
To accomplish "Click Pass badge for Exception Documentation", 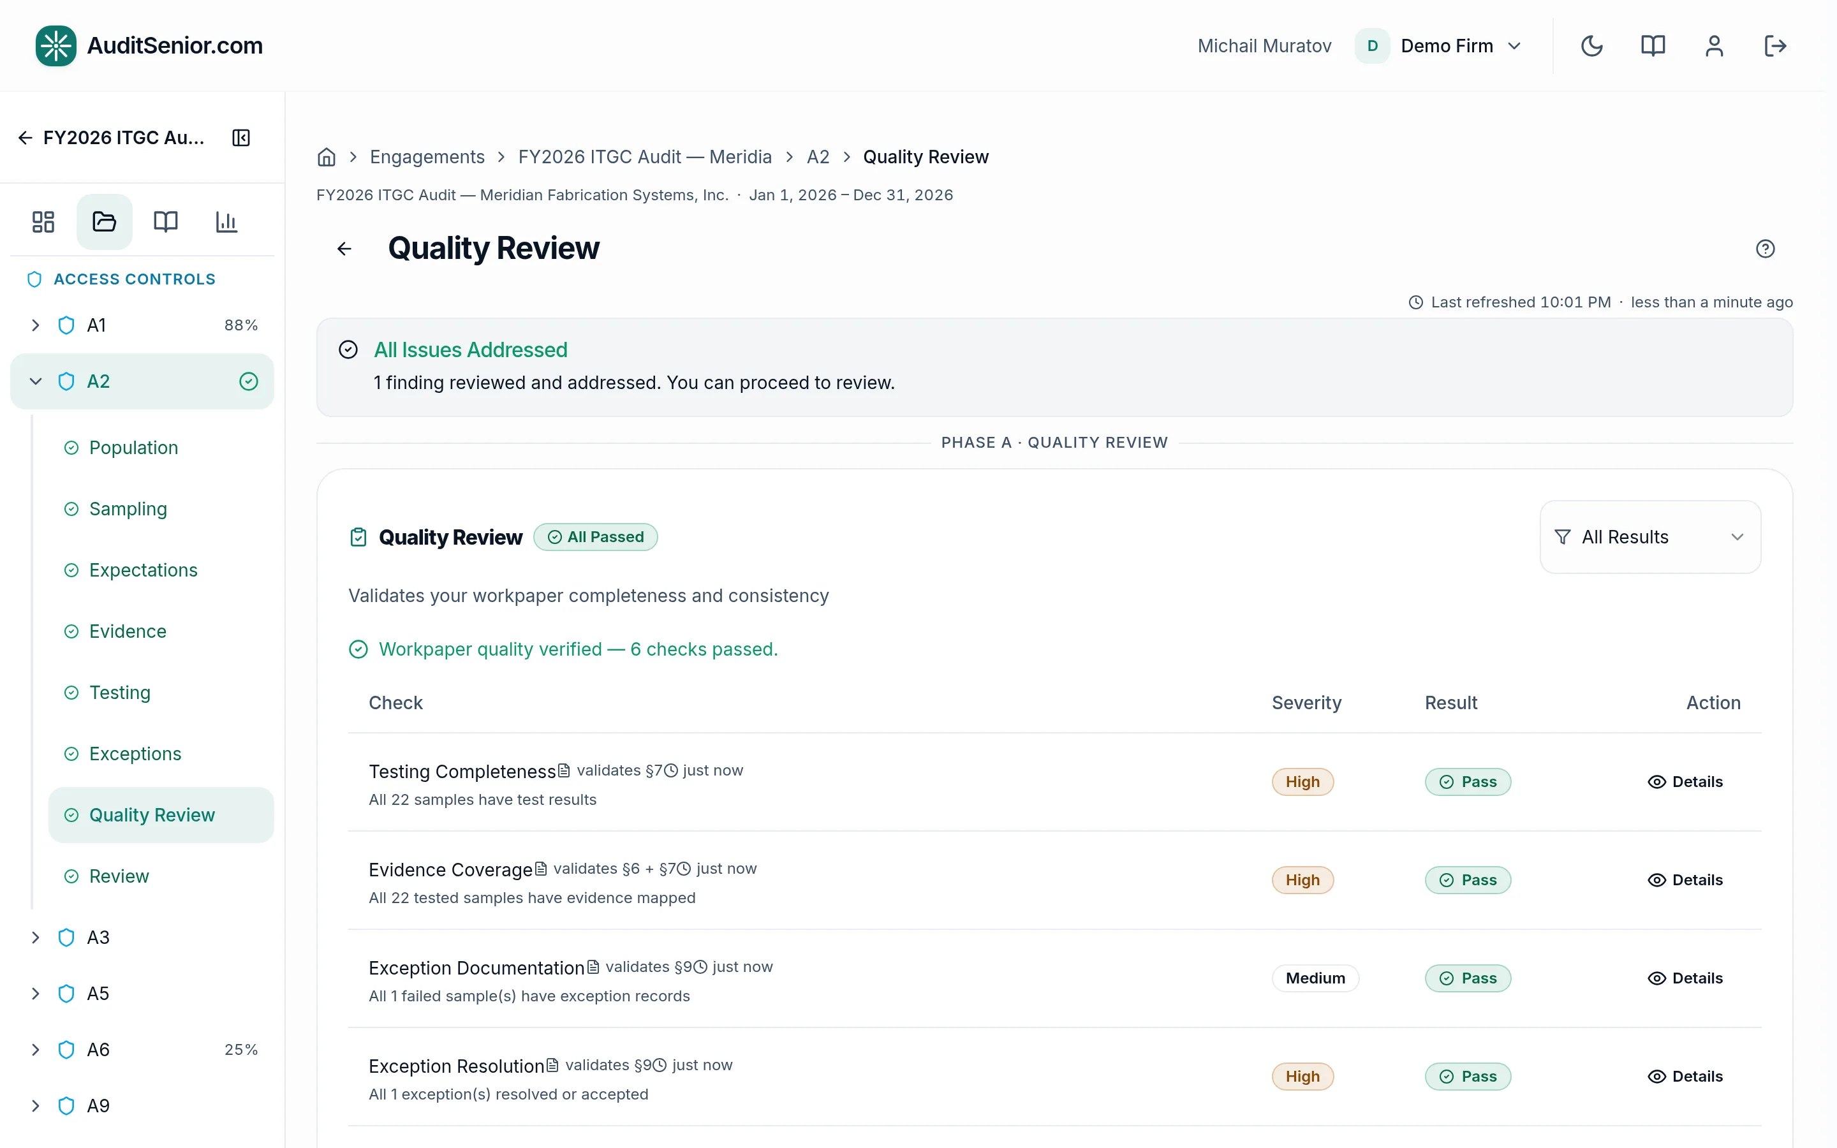I will tap(1467, 979).
